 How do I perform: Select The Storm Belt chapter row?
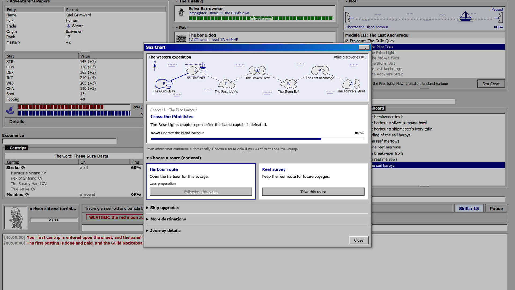click(x=438, y=63)
